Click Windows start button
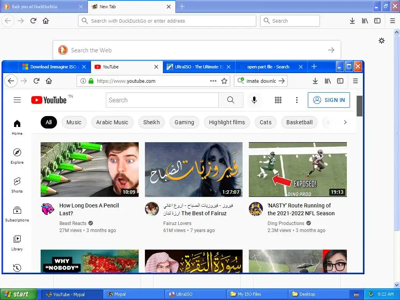Image resolution: width=400 pixels, height=300 pixels. pyautogui.click(x=18, y=295)
